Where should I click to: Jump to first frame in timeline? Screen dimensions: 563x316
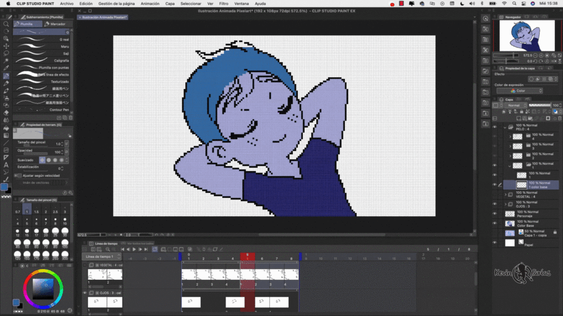tap(123, 249)
